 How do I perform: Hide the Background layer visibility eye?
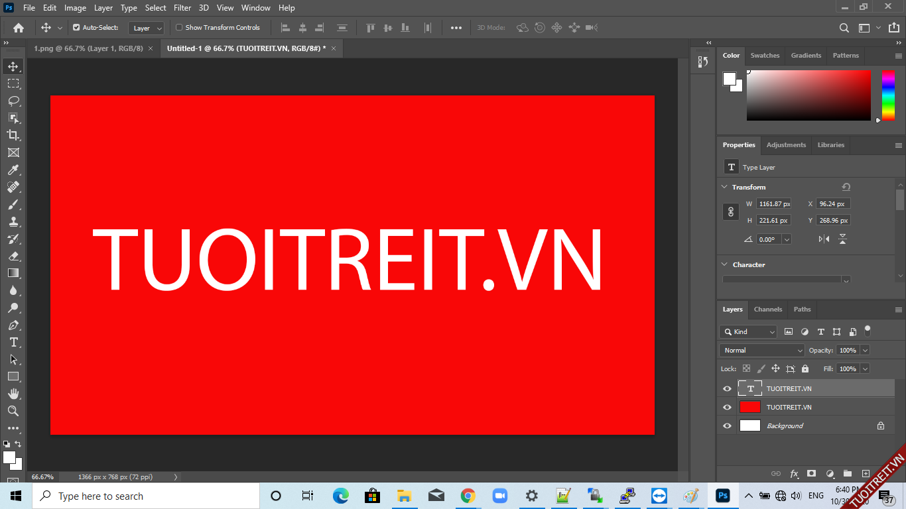727,426
